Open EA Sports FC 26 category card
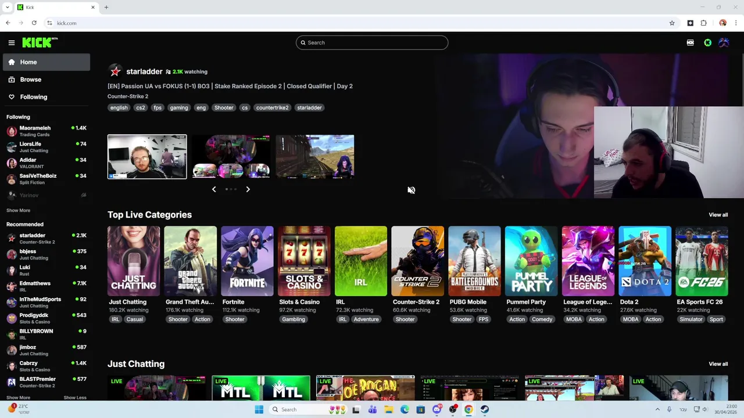 coord(702,261)
